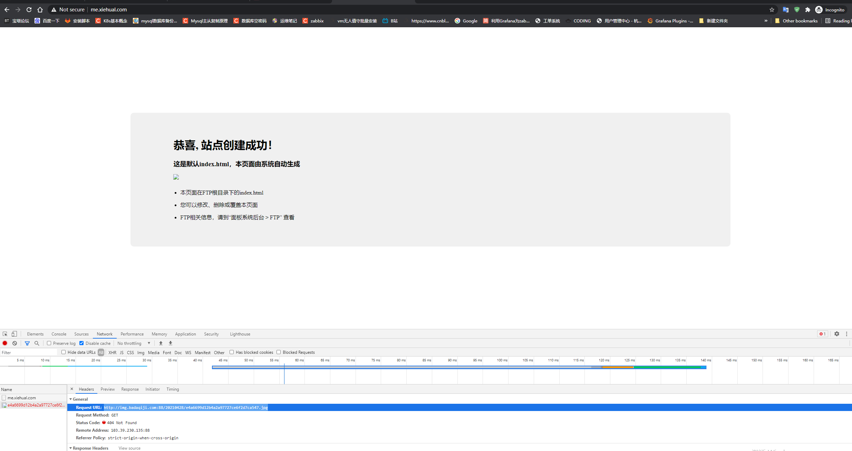Open the Google Translate extension icon
The width and height of the screenshot is (852, 451).
pos(786,10)
